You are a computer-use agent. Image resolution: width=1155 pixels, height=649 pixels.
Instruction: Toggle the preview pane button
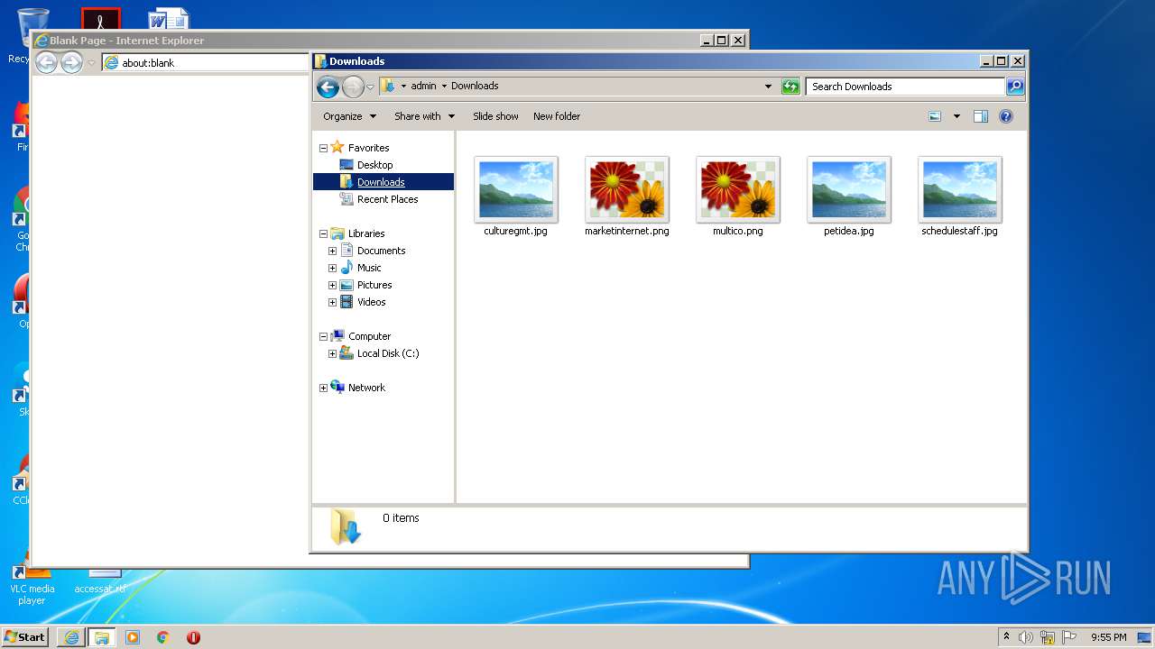(981, 116)
